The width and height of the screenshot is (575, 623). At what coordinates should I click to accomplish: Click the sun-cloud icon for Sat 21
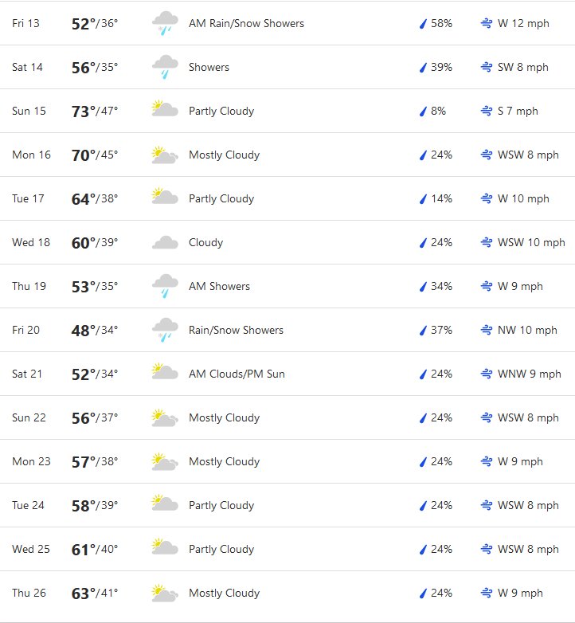coord(165,371)
